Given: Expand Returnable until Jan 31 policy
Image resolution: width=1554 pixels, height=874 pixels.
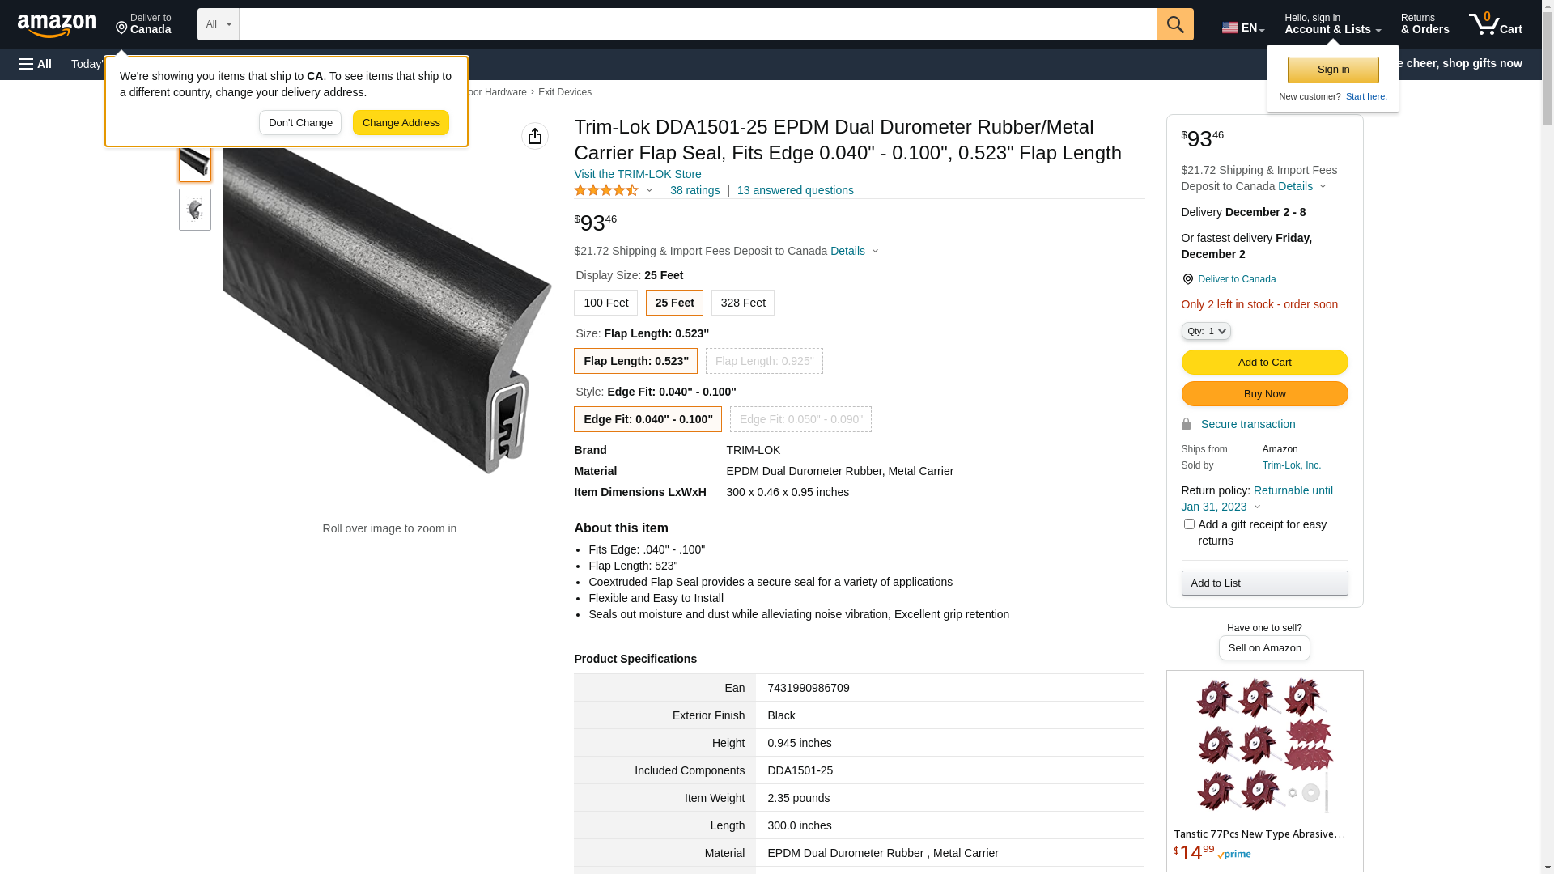Looking at the screenshot, I should click(x=1257, y=499).
